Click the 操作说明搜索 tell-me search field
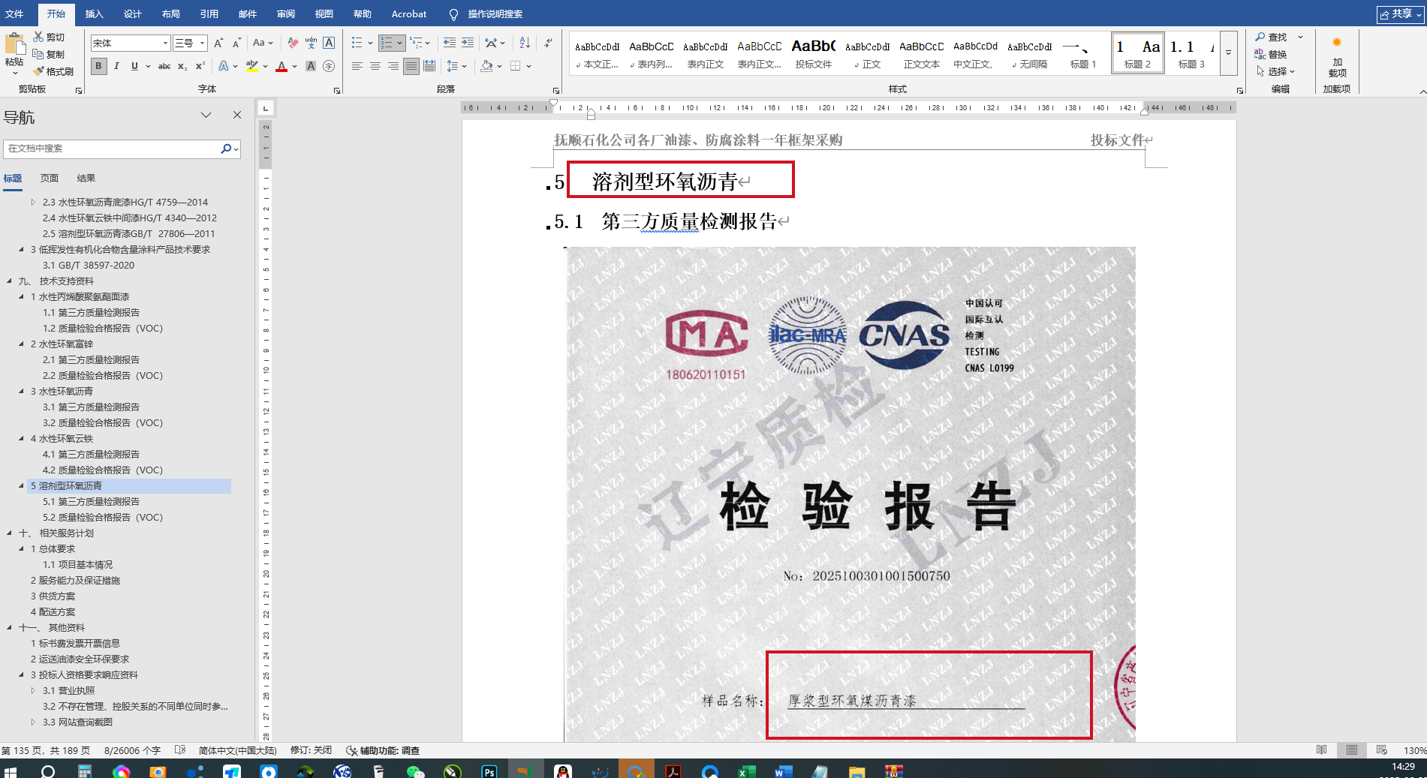1427x778 pixels. (x=495, y=14)
